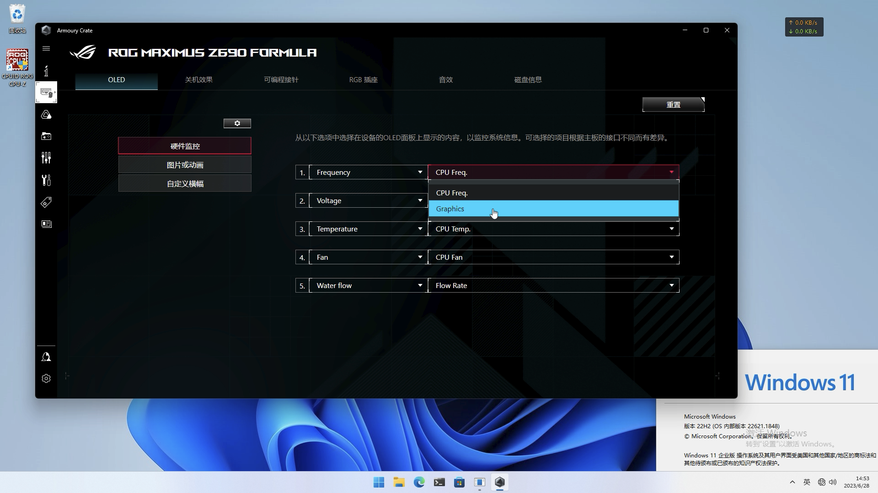Expand the Fan category dropdown
Image resolution: width=878 pixels, height=493 pixels.
[368, 257]
